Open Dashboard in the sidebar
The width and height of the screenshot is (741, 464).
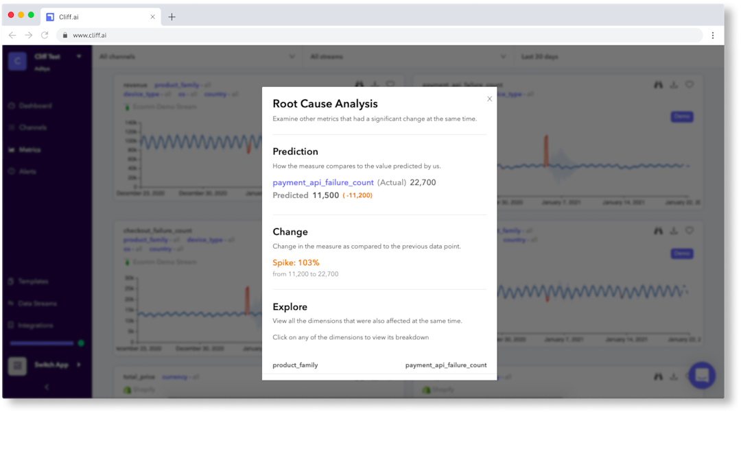click(x=36, y=106)
